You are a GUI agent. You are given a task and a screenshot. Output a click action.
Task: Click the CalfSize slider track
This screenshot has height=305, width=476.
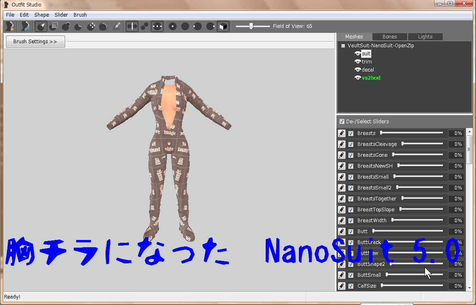412,286
